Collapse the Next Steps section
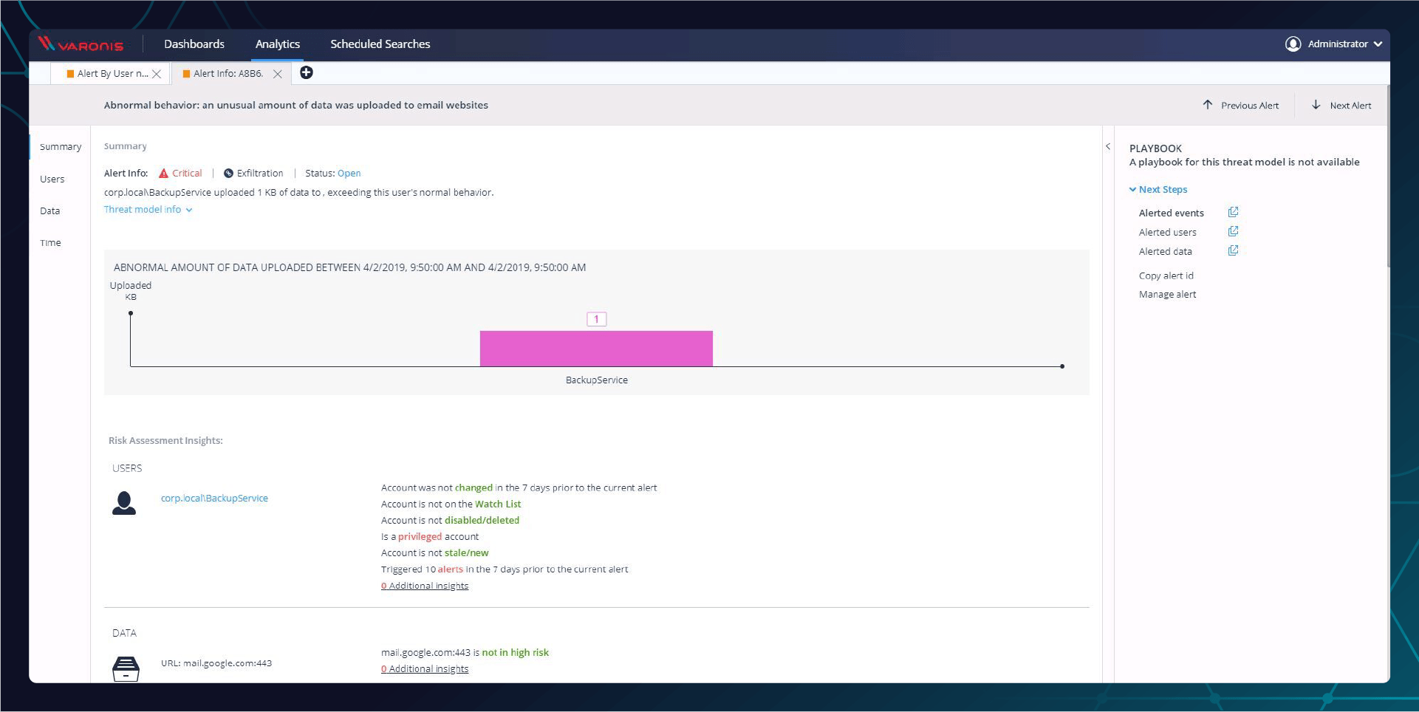 [1134, 189]
